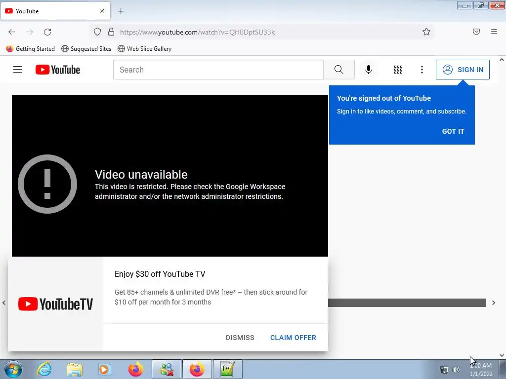This screenshot has width=506, height=379.
Task: Open the volume speaker tray icon
Action: [x=456, y=370]
